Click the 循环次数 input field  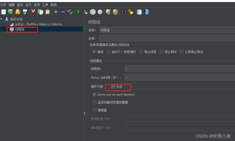[x=180, y=86]
